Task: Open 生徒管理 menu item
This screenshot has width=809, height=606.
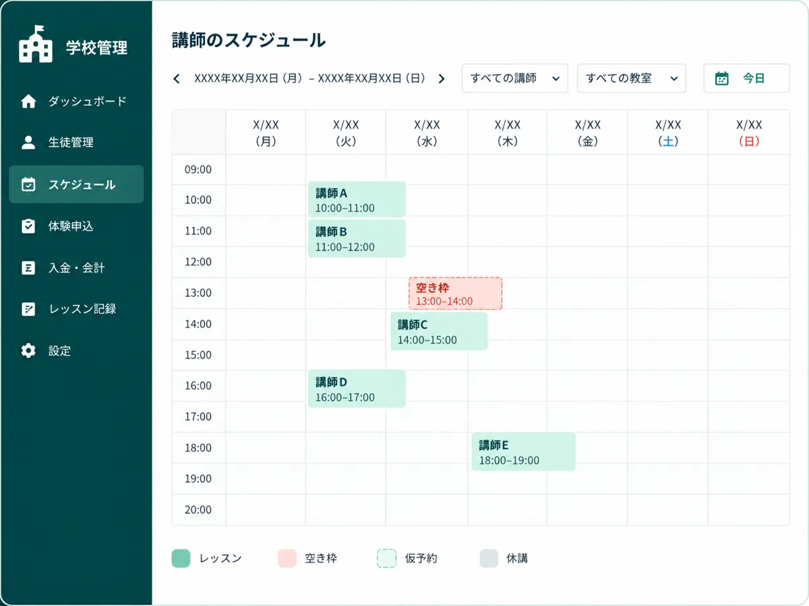Action: click(x=76, y=143)
